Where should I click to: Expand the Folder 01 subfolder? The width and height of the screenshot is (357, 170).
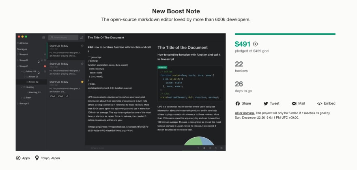[25, 77]
